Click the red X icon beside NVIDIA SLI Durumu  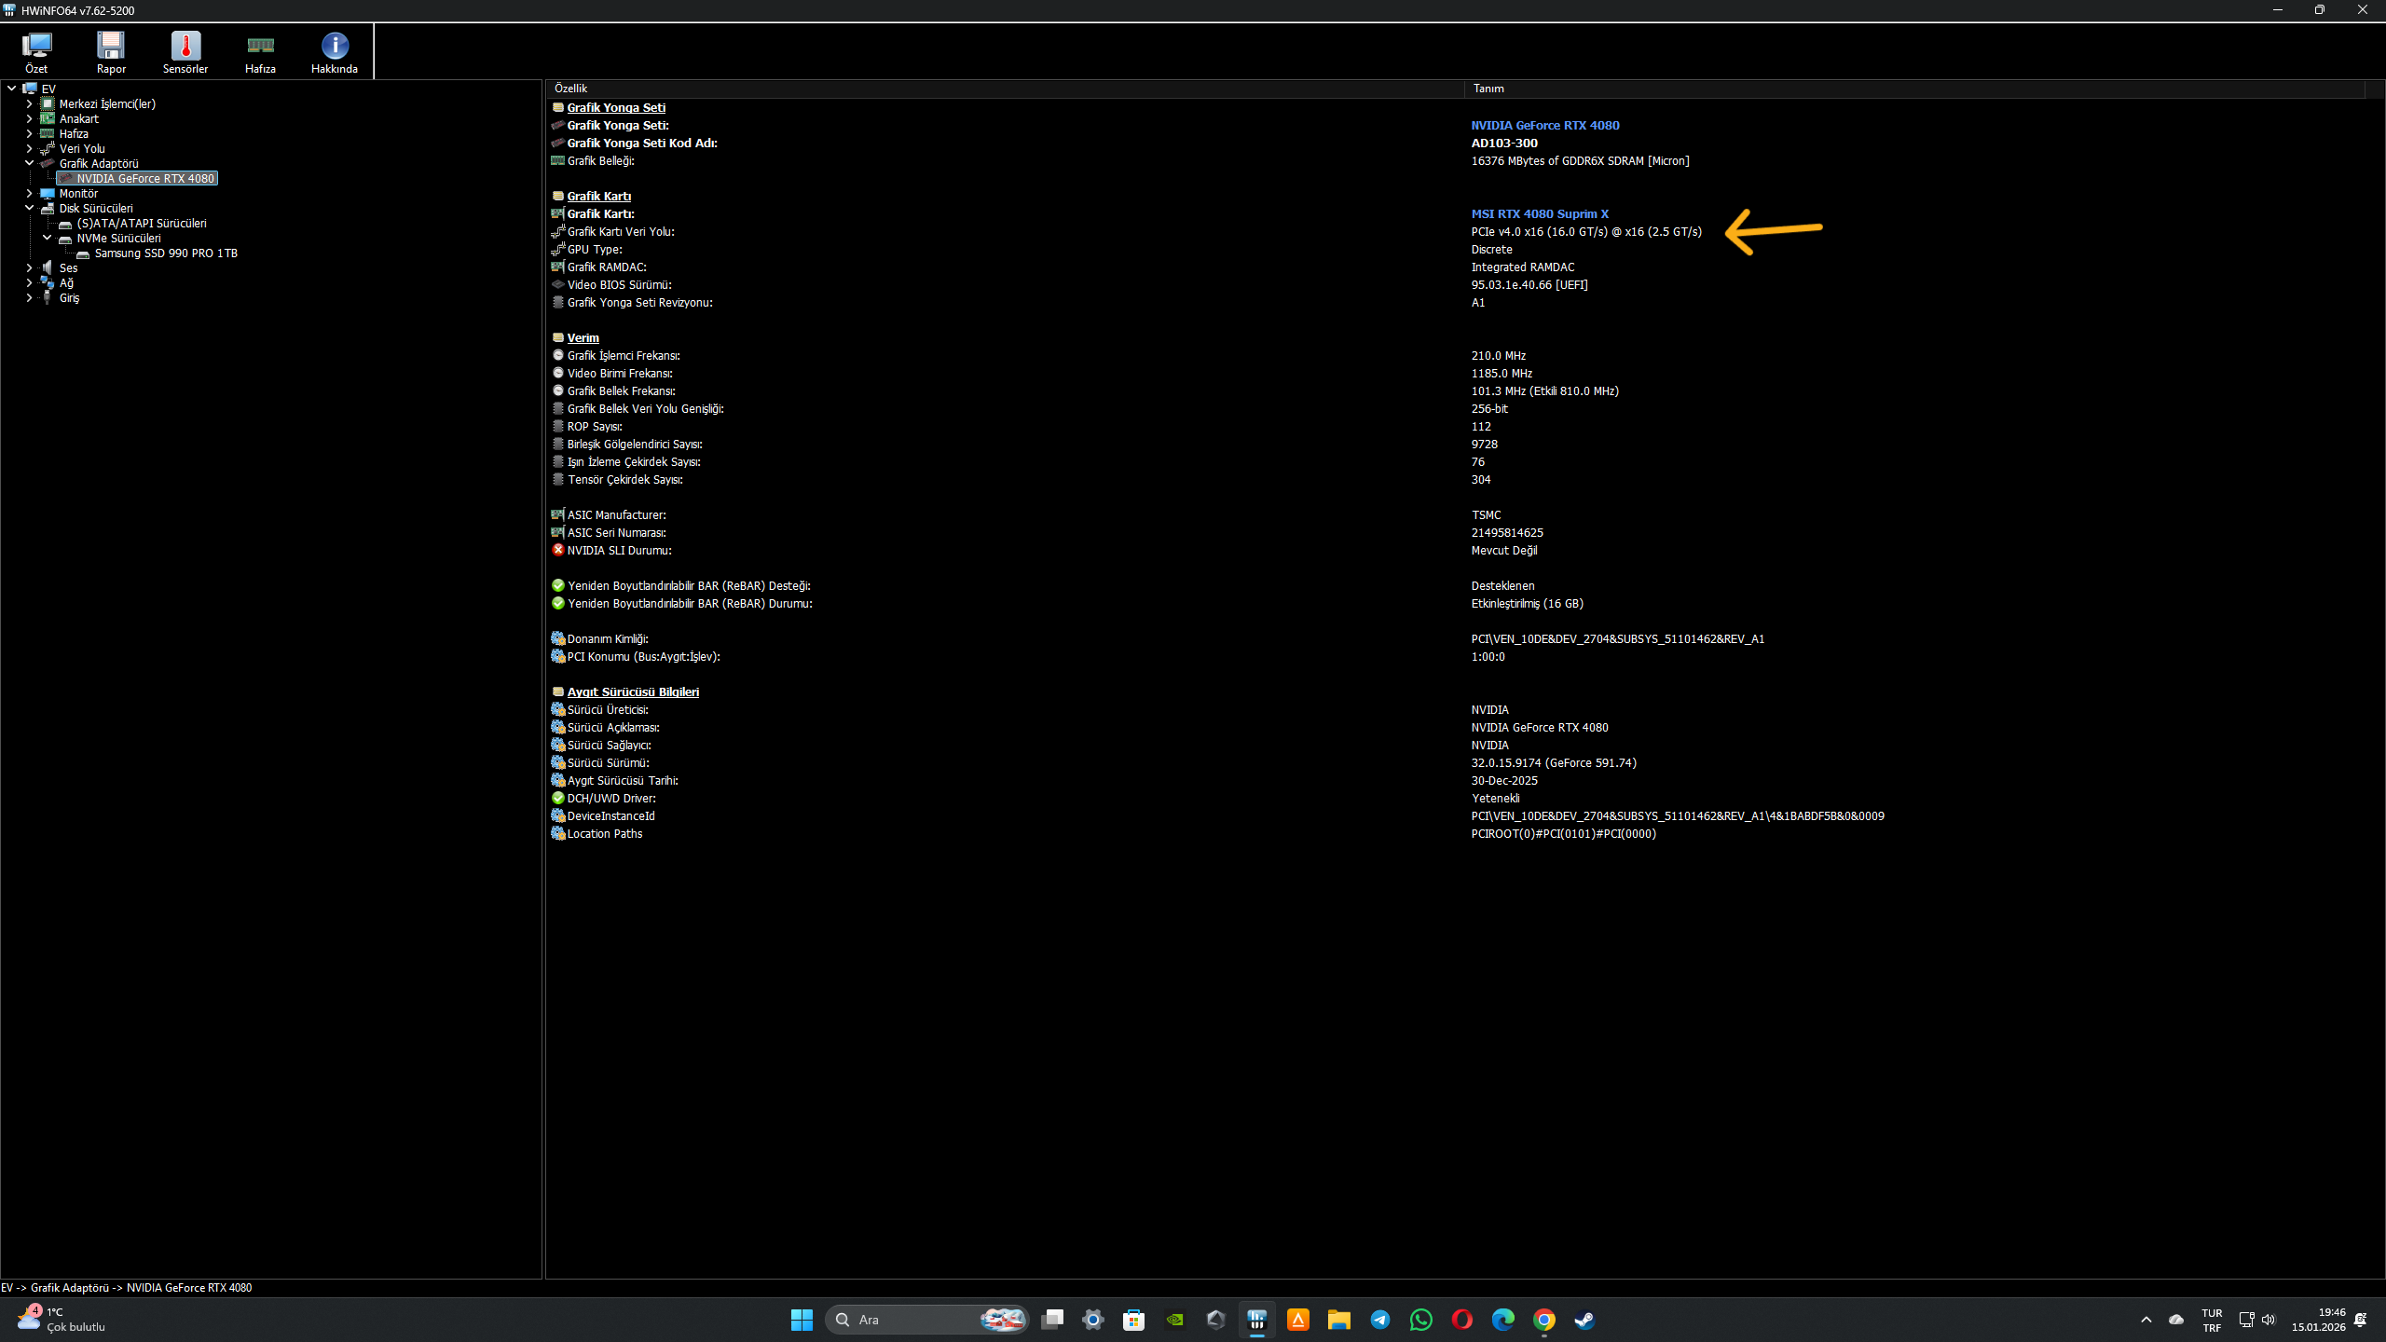click(x=557, y=550)
